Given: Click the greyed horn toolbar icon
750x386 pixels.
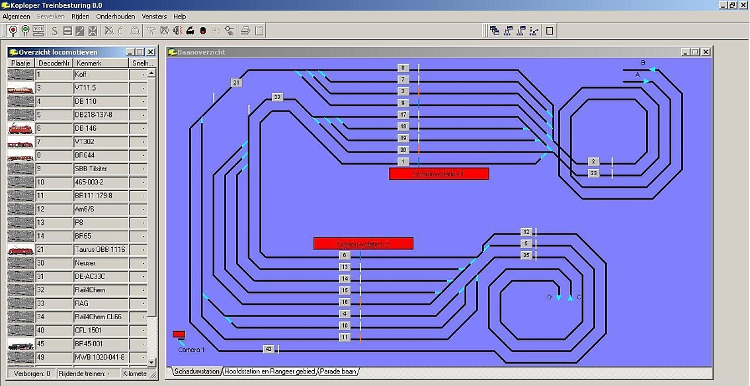Looking at the screenshot, I should coord(122,31).
